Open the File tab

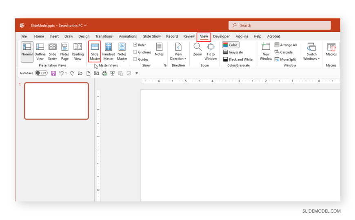24,36
